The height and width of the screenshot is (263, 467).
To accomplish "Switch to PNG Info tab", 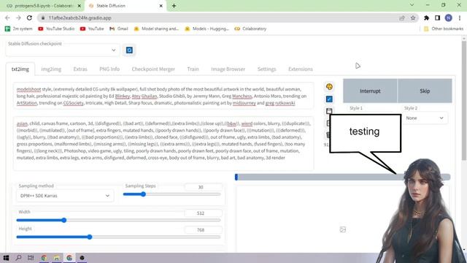I will (x=109, y=69).
